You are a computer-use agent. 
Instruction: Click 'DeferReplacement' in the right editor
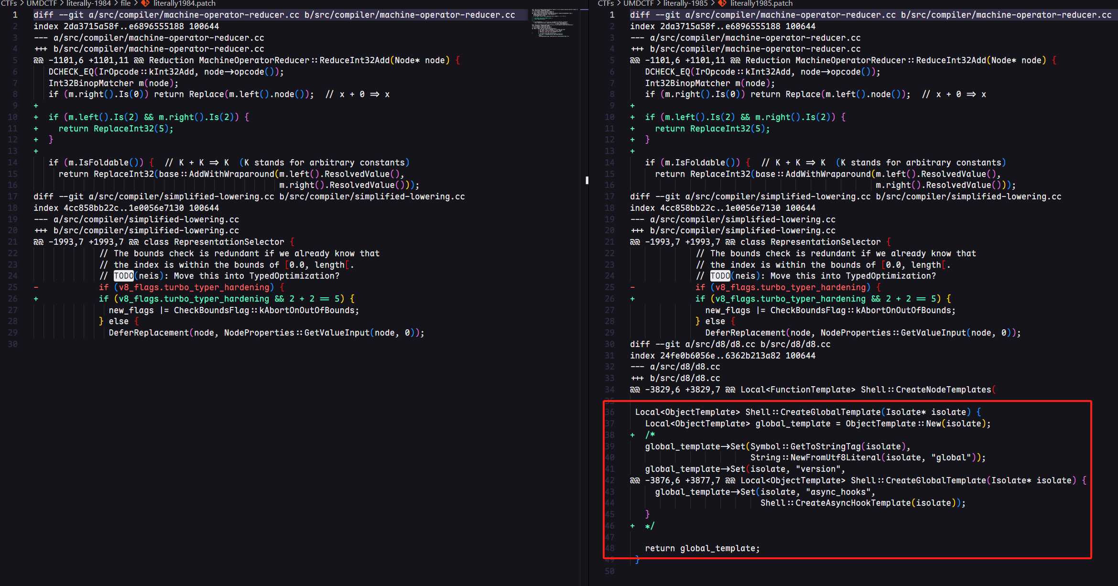point(745,333)
